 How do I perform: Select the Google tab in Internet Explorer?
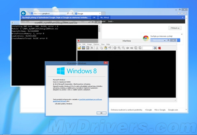tap(88, 14)
